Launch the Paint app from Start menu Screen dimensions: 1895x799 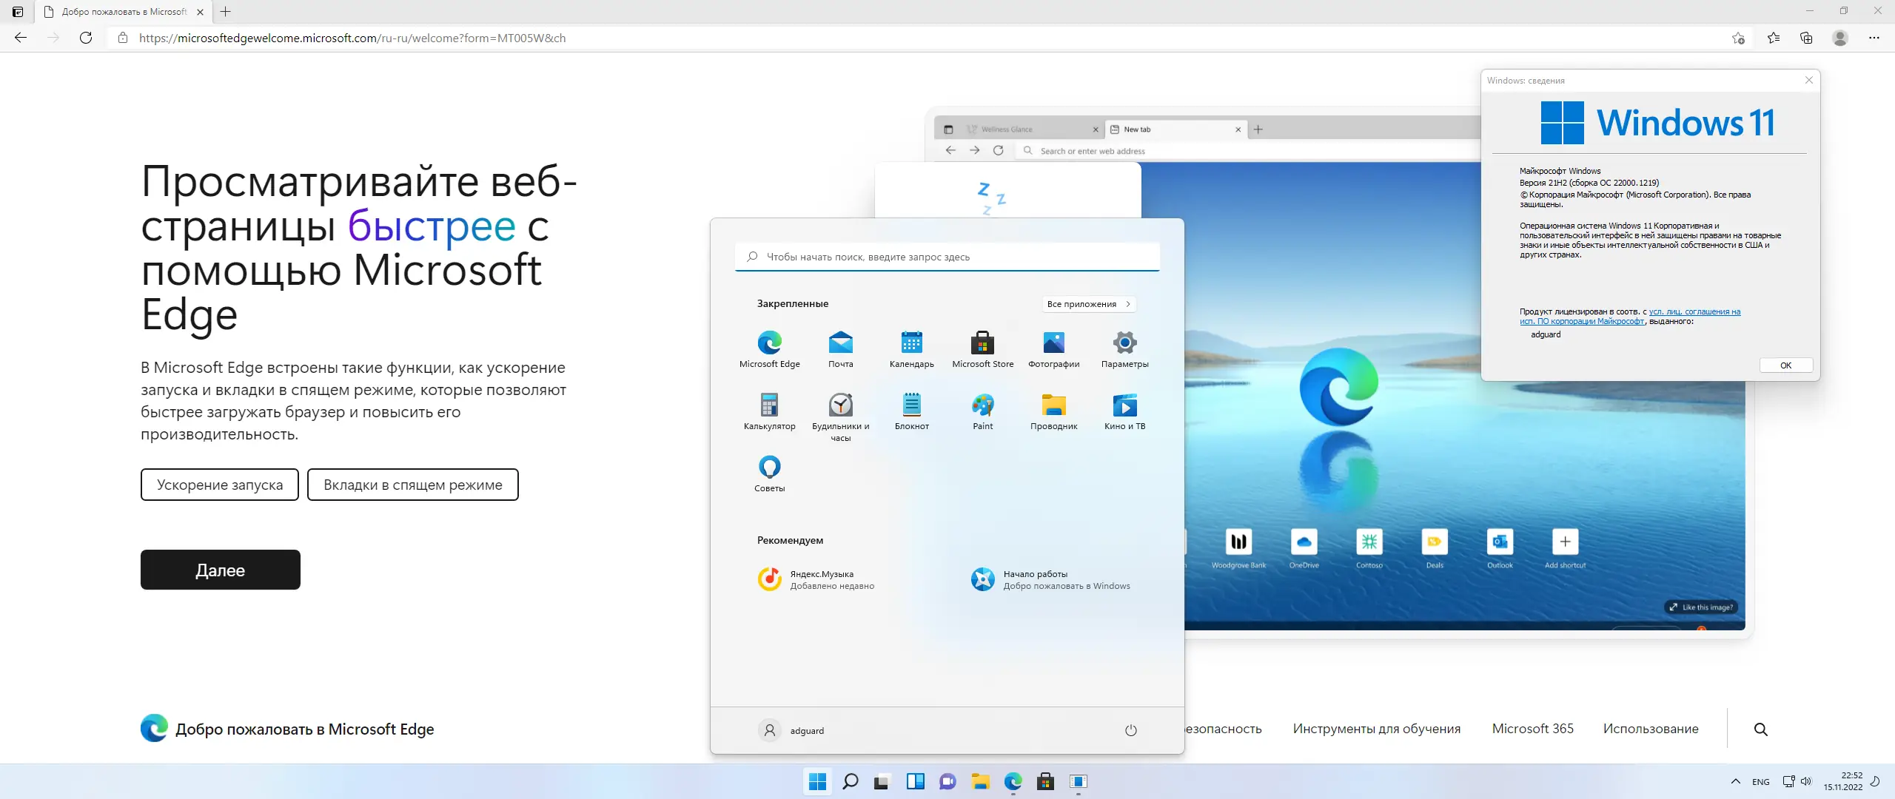point(982,411)
